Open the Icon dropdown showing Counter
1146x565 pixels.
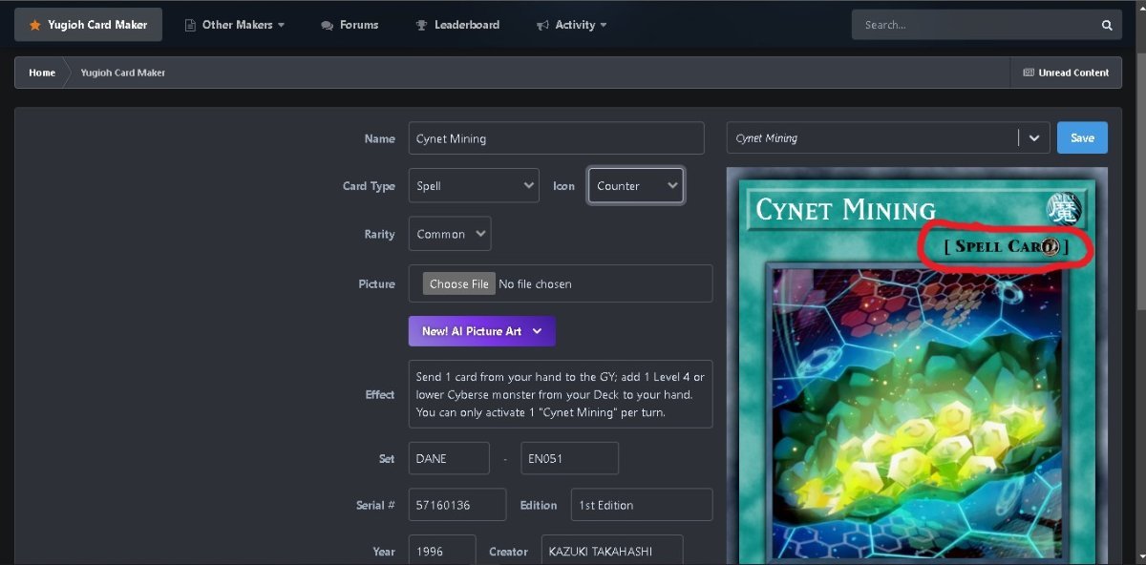636,186
